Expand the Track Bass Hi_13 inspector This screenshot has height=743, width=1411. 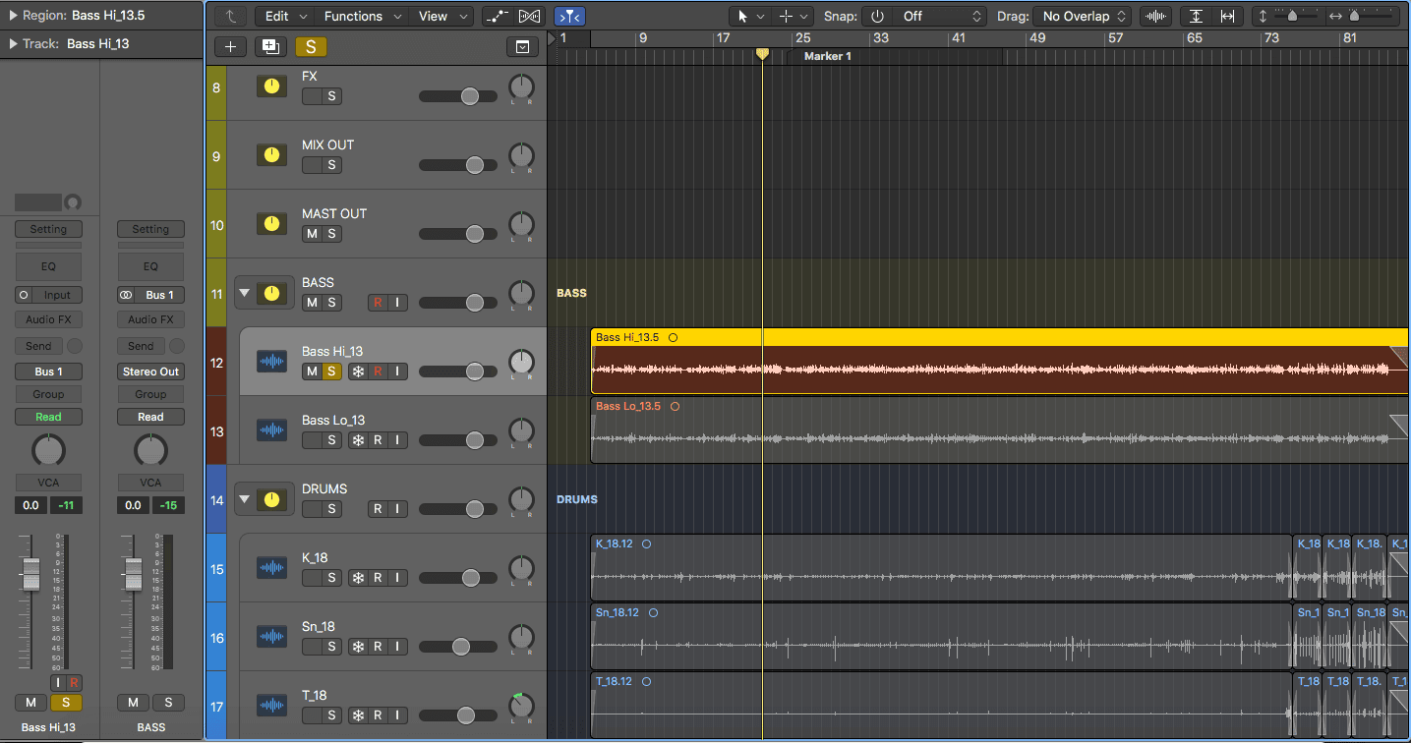pos(14,43)
